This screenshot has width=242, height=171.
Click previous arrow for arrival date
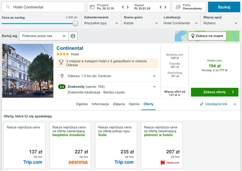pyautogui.click(x=123, y=7)
